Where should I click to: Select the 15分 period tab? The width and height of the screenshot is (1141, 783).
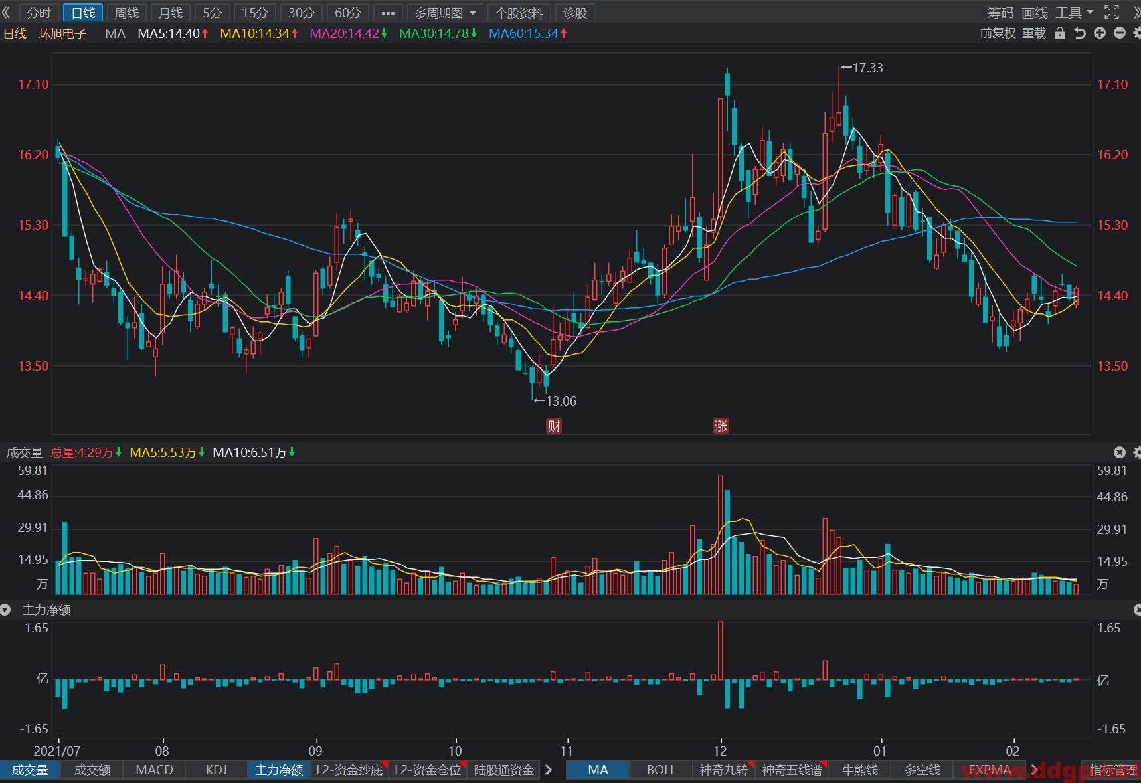pyautogui.click(x=255, y=13)
